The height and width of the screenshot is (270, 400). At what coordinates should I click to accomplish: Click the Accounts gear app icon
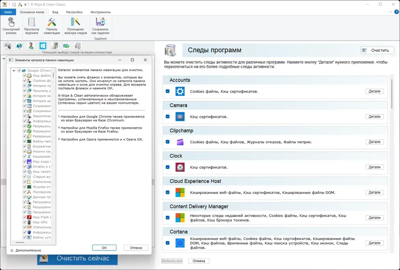click(x=180, y=91)
